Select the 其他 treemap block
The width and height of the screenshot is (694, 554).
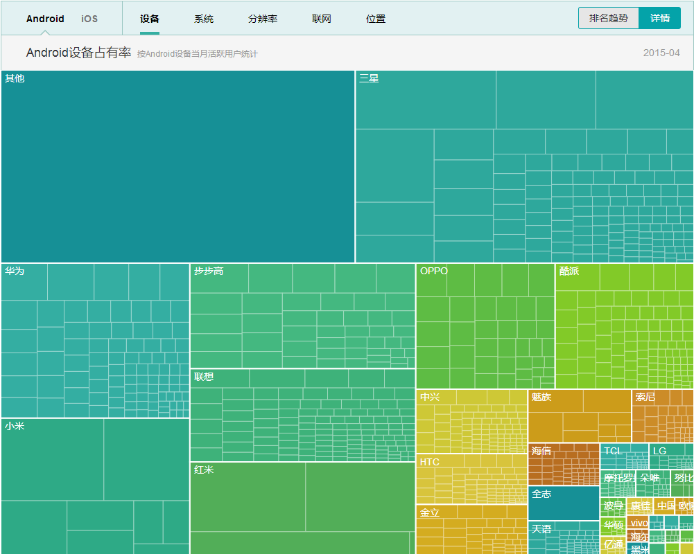[178, 167]
